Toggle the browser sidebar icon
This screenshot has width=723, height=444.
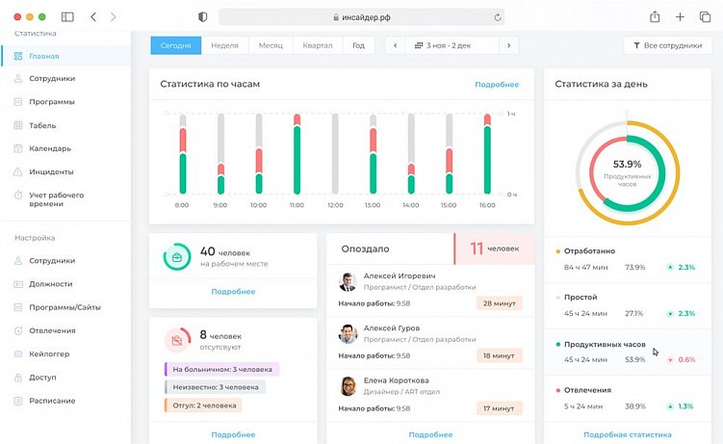(67, 17)
